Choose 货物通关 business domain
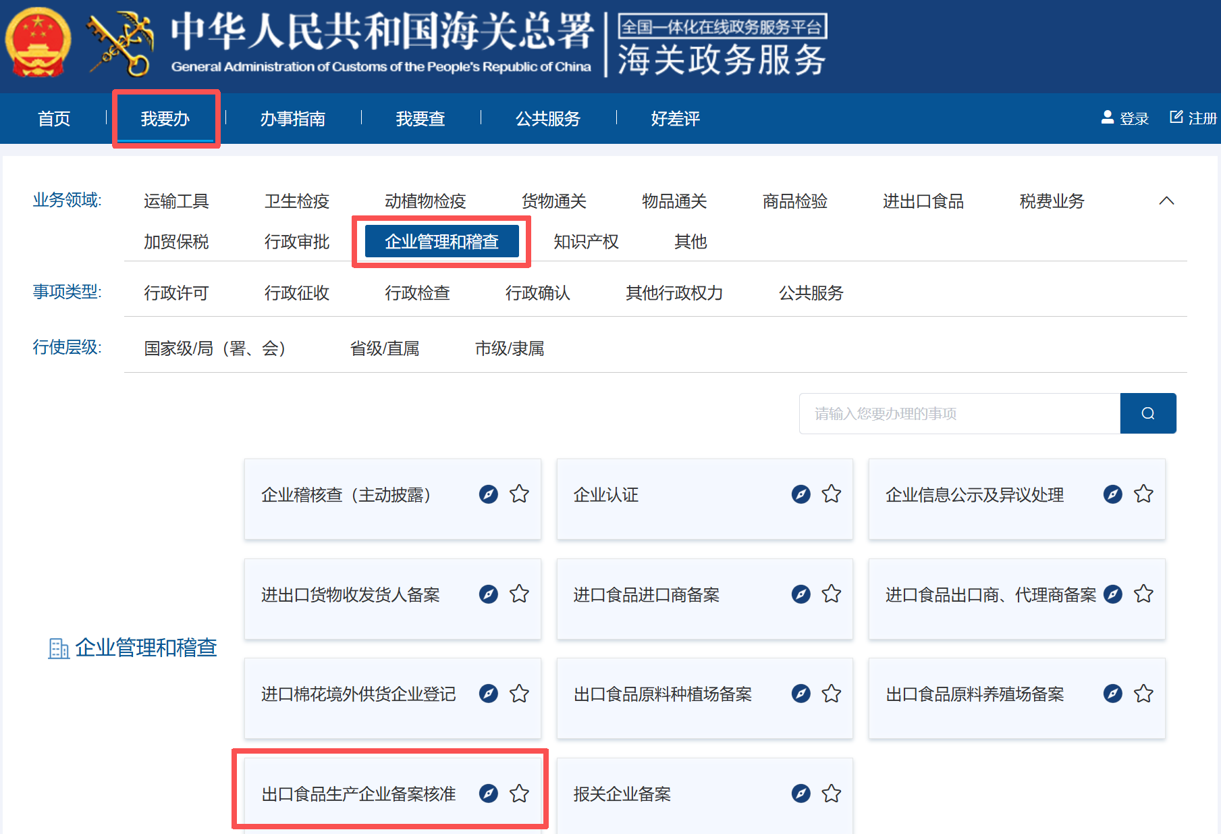The width and height of the screenshot is (1221, 834). 553,201
